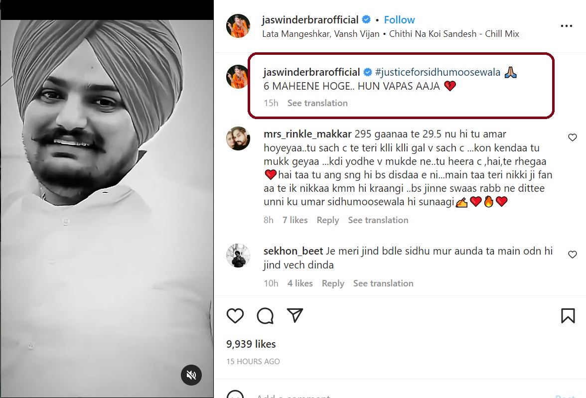
Task: Unmute the video sound
Action: (x=191, y=375)
